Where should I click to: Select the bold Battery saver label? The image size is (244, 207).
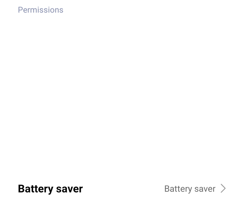(x=50, y=189)
